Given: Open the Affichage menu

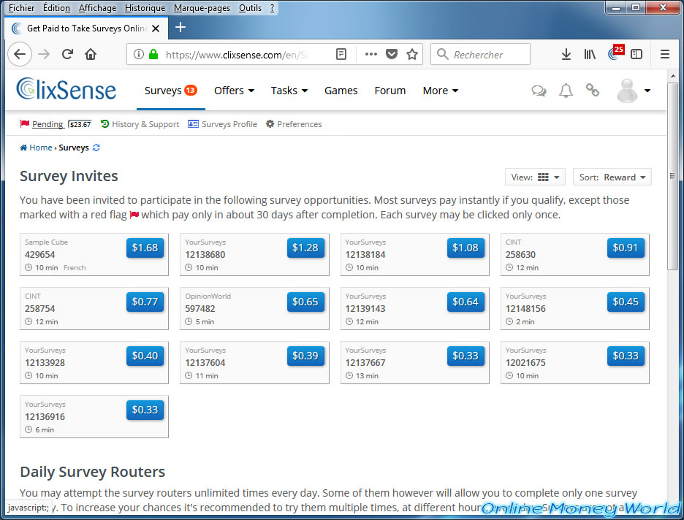Looking at the screenshot, I should tap(97, 8).
